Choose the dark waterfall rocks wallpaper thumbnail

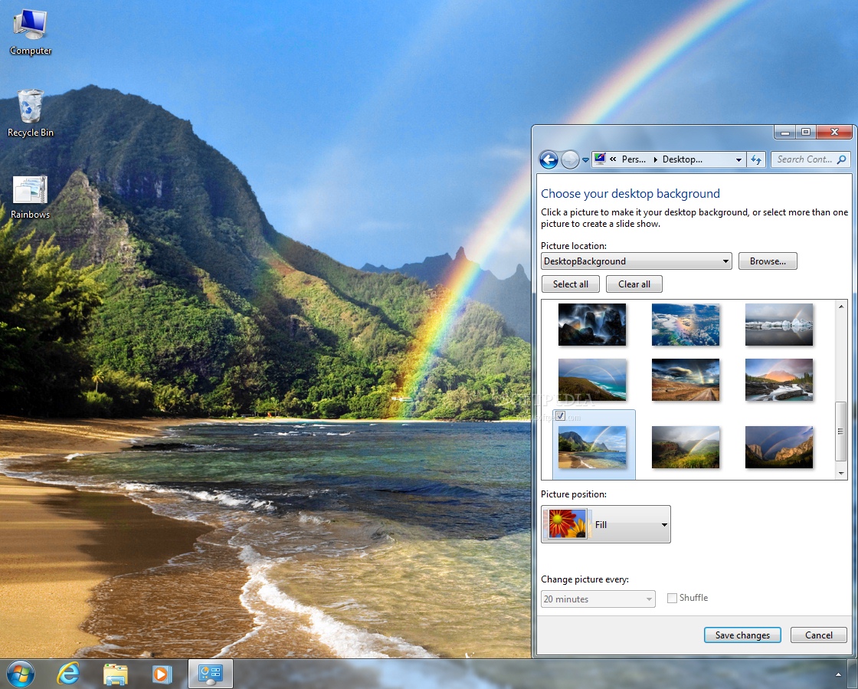tap(592, 324)
